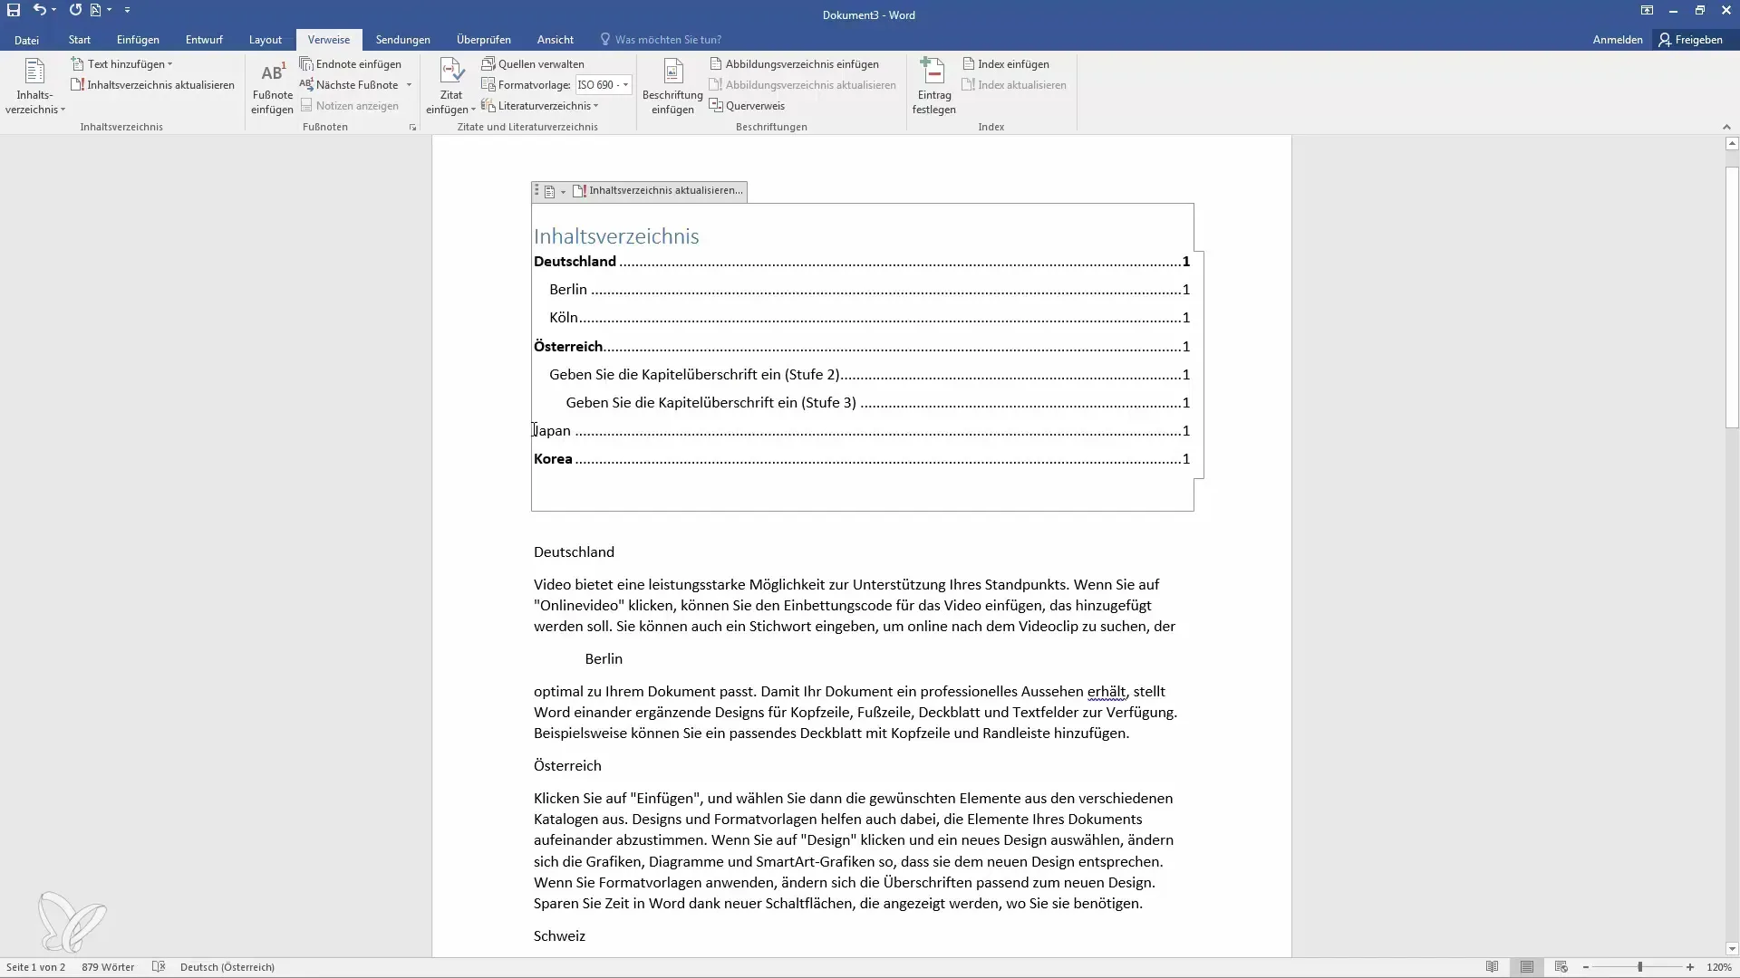Click the Stufe 3 placeholder TOC entry

pyautogui.click(x=877, y=403)
